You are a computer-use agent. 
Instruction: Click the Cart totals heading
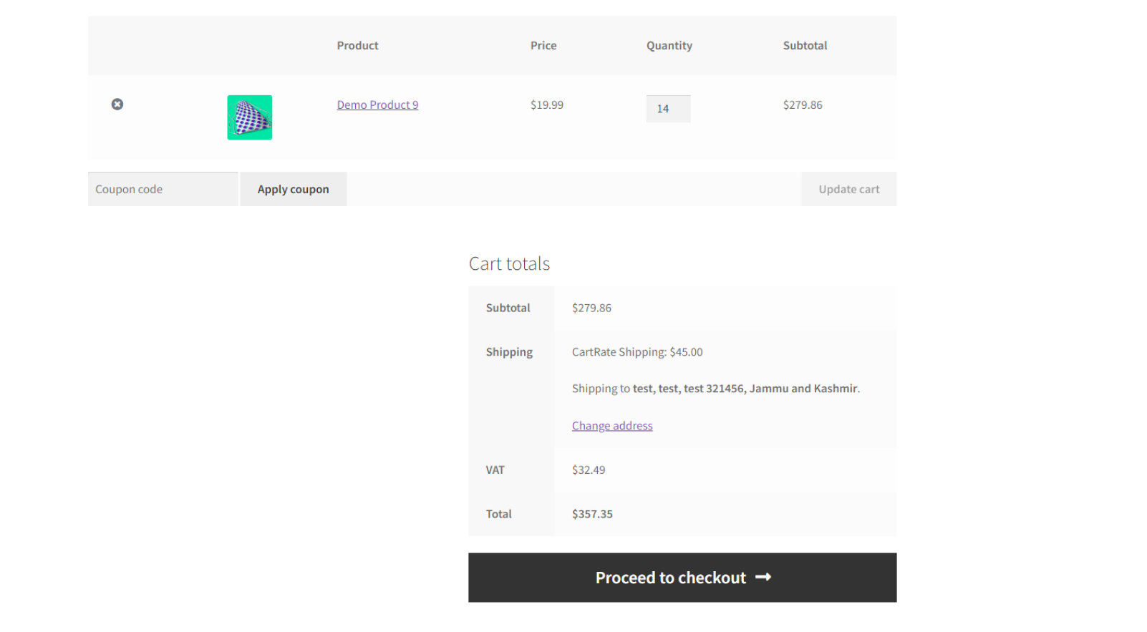[509, 264]
